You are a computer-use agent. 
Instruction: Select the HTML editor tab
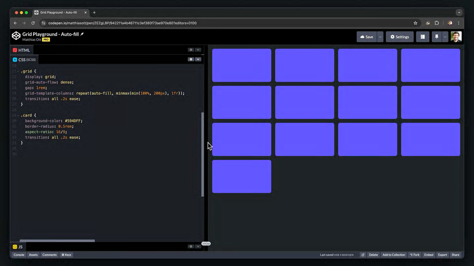(x=21, y=50)
